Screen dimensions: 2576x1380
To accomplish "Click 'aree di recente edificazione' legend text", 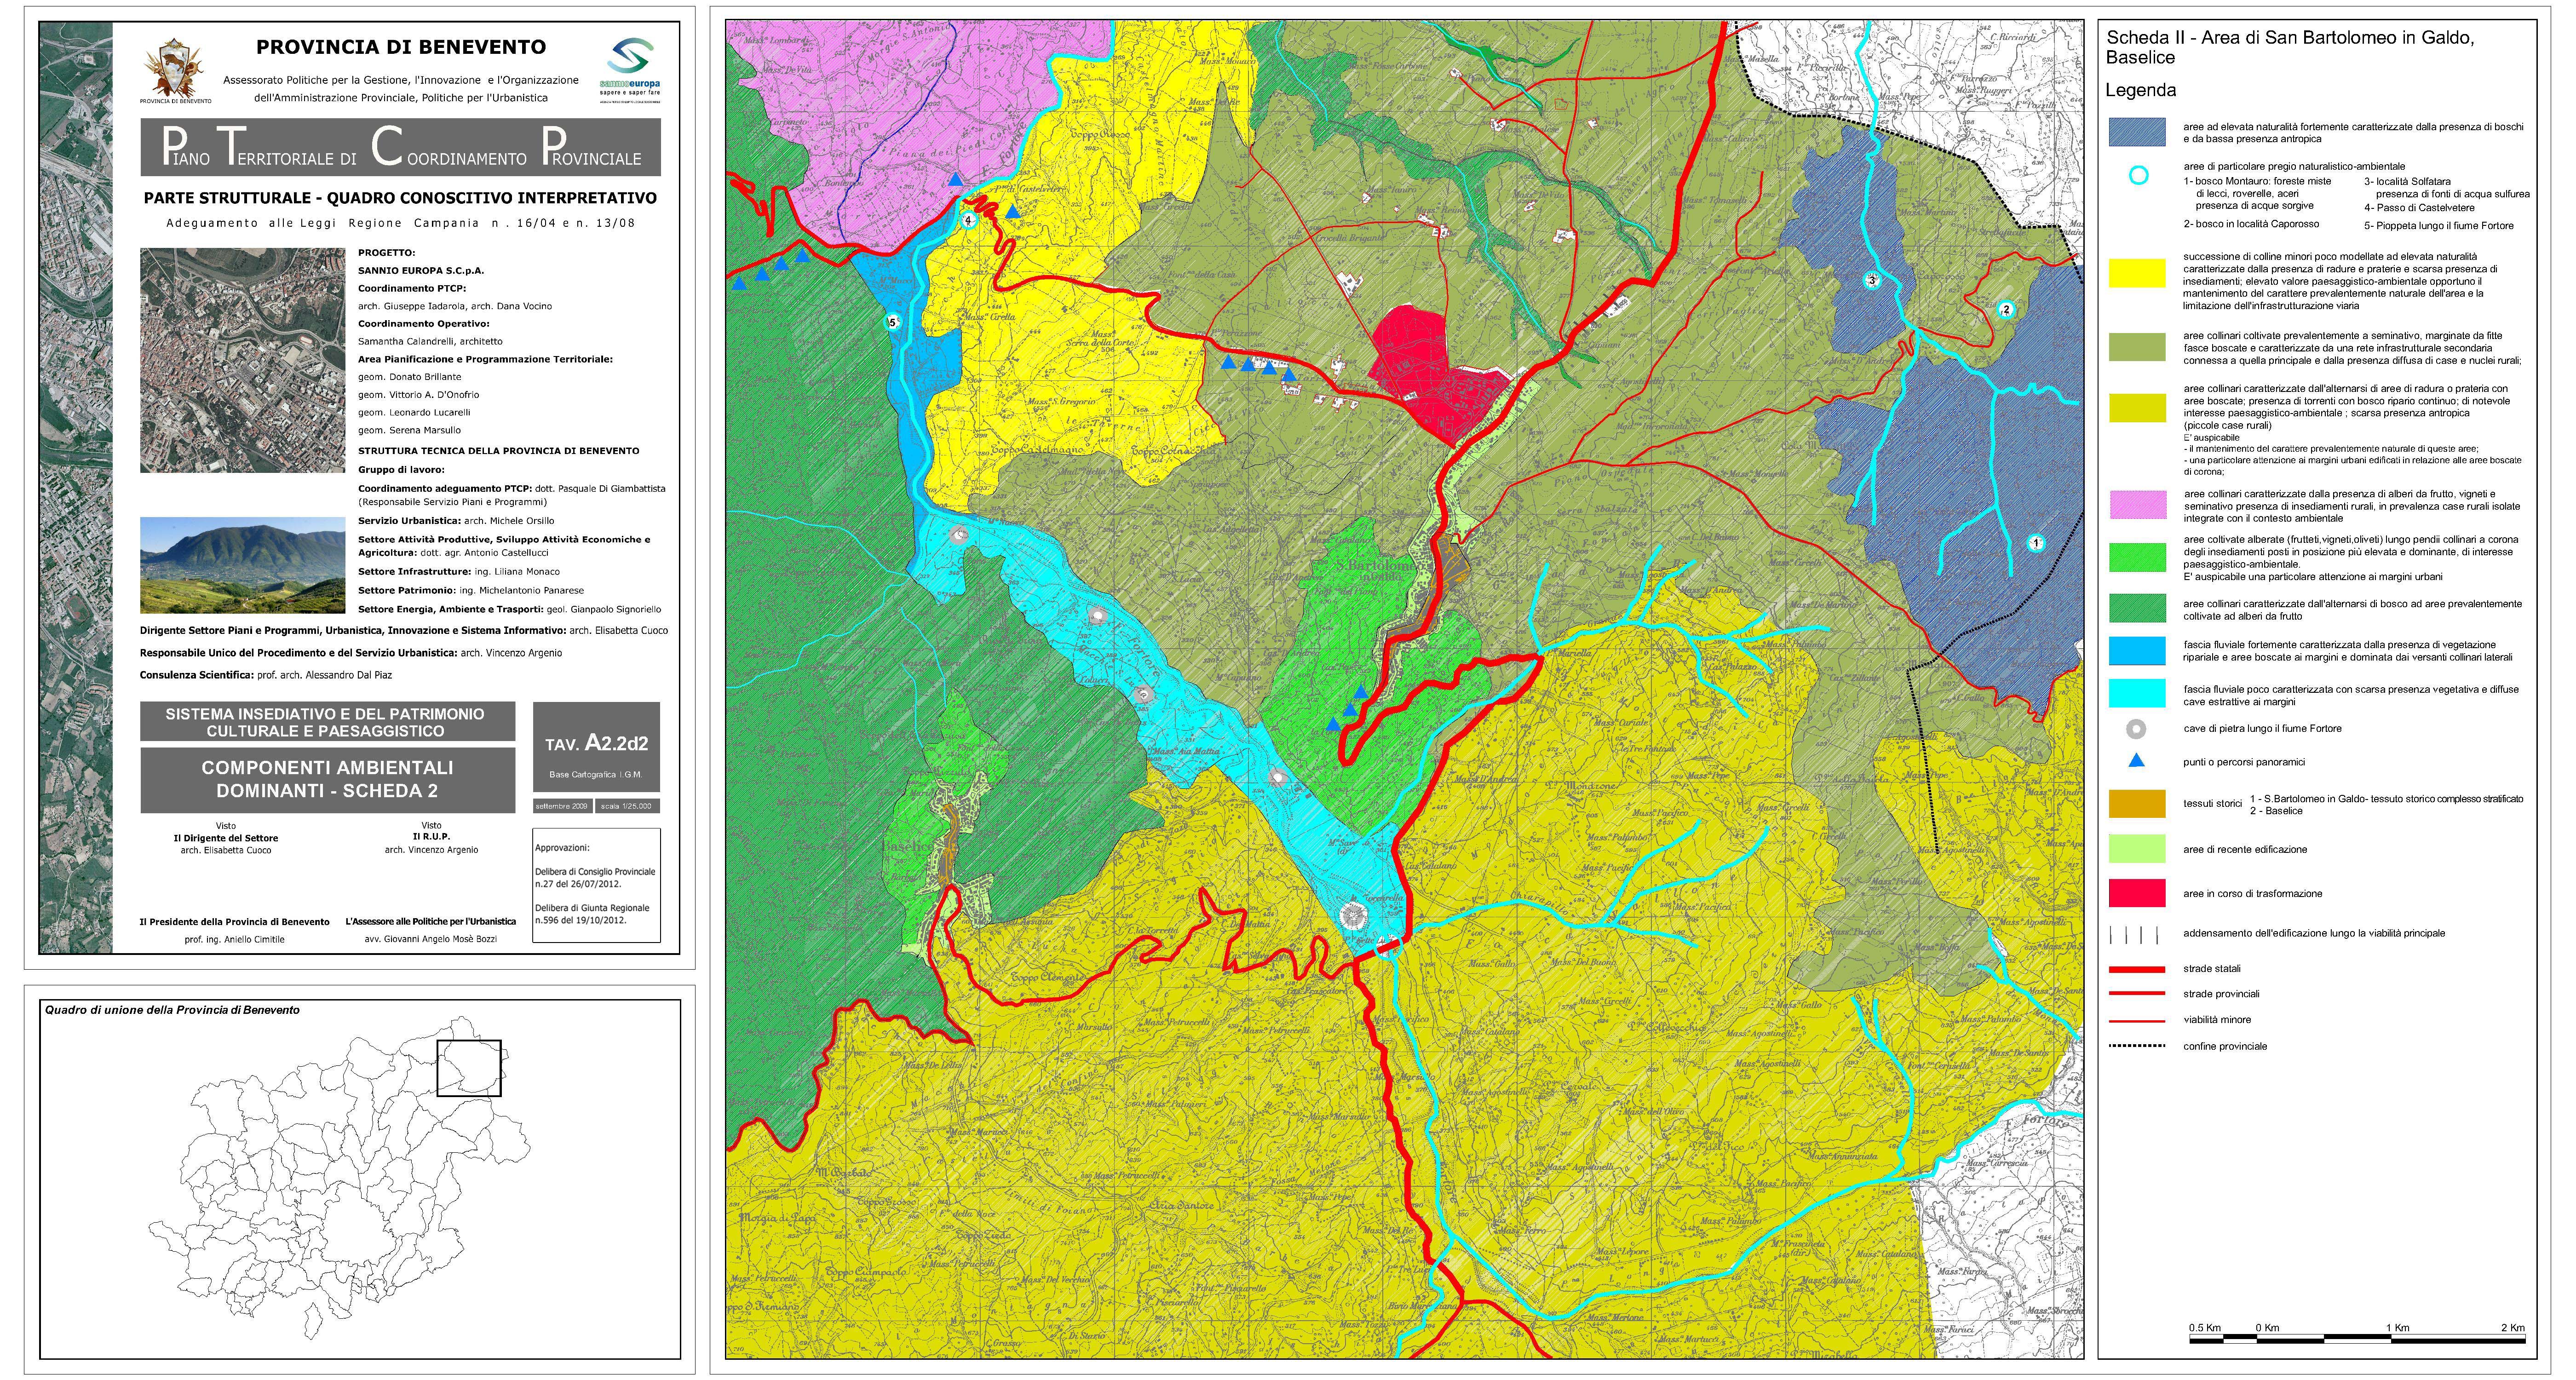I will click(x=2245, y=849).
